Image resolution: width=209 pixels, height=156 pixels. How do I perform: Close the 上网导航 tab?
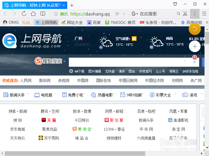[64, 5]
